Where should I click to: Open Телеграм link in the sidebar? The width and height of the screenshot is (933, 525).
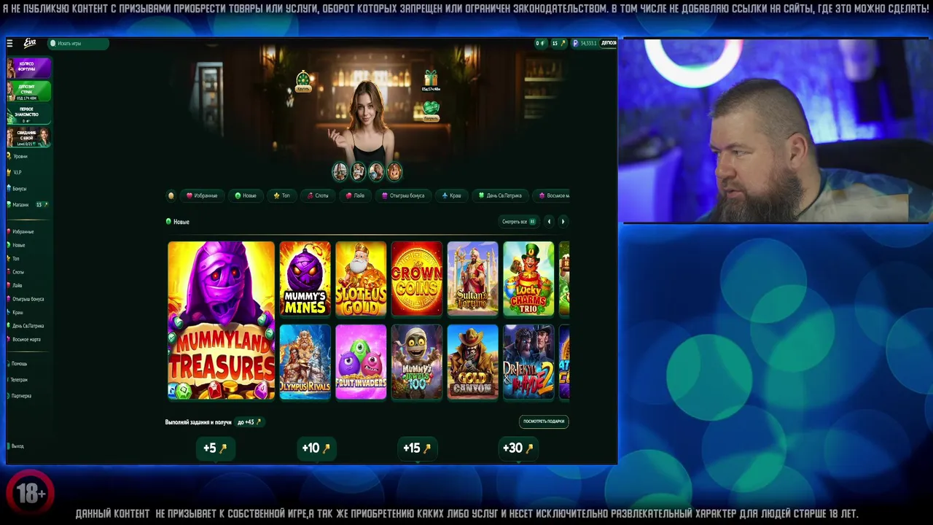tap(17, 379)
